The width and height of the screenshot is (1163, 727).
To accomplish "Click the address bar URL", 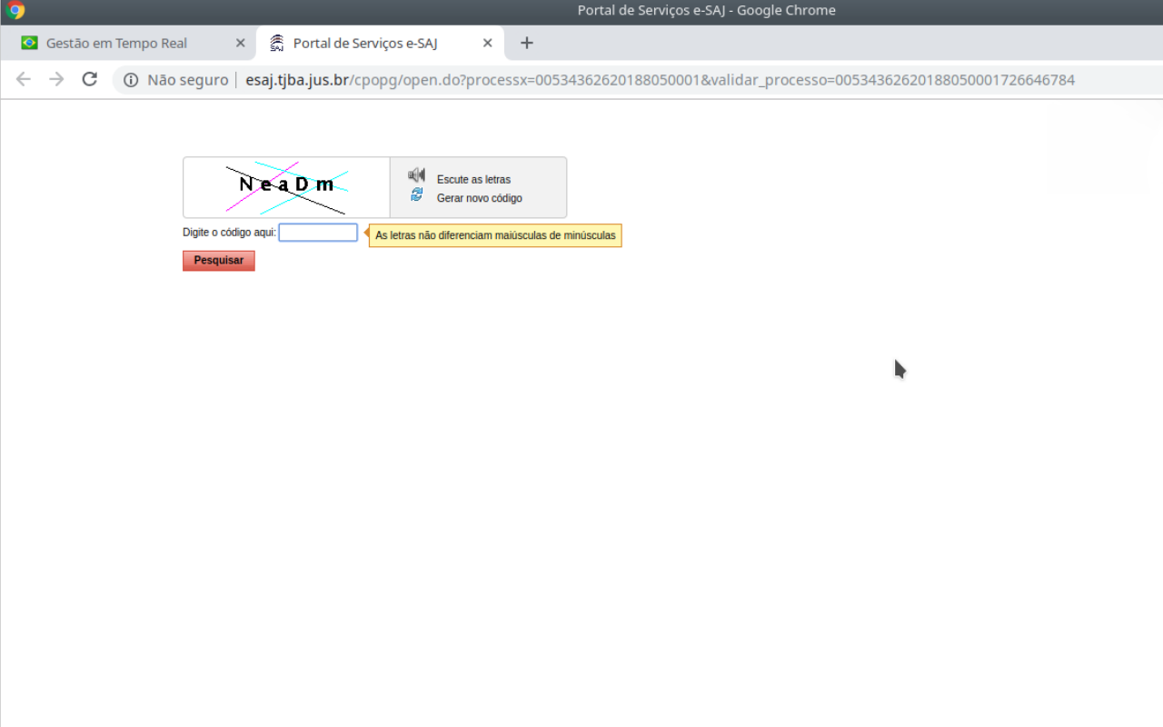I will 660,80.
